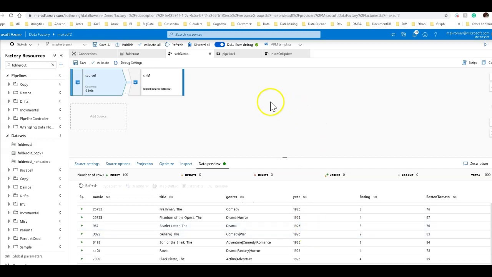Expand the PipelineController folder

tap(9, 118)
